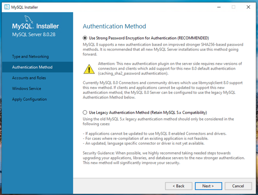Go to Windows Service step in sidebar
Image resolution: width=258 pixels, height=195 pixels.
27,88
